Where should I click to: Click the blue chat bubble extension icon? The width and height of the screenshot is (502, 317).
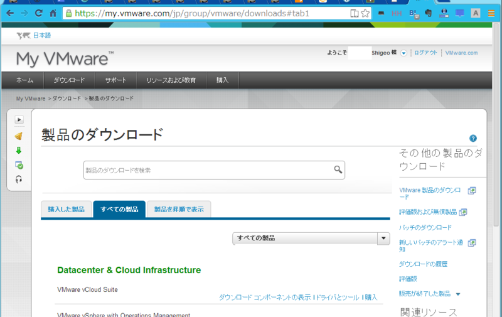point(460,13)
